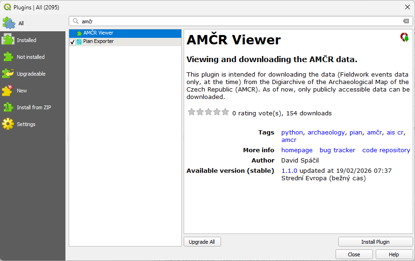Open the code repository link

click(386, 150)
